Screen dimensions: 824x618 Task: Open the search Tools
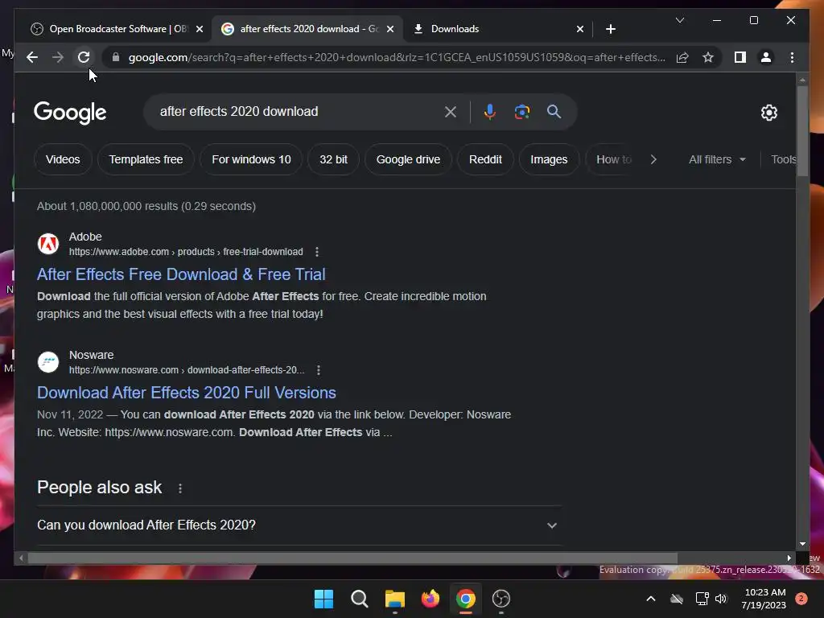(x=783, y=159)
